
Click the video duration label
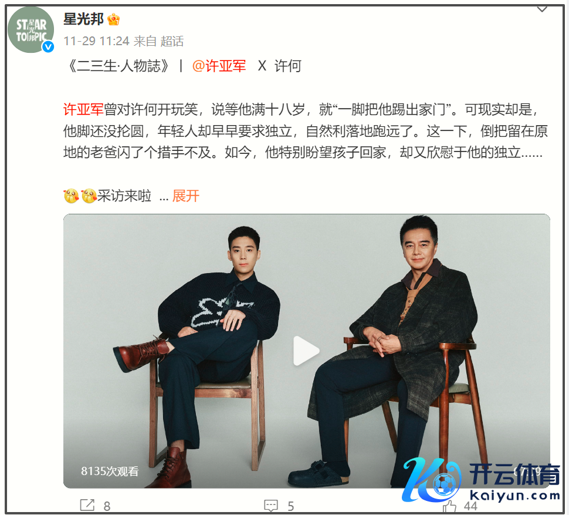tap(527, 471)
